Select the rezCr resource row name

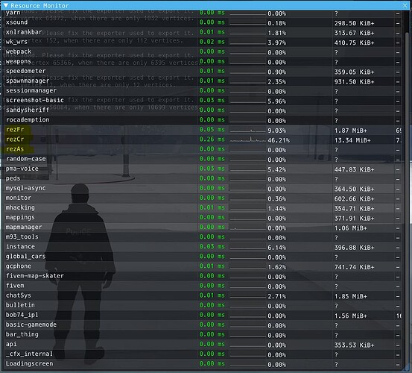point(15,140)
